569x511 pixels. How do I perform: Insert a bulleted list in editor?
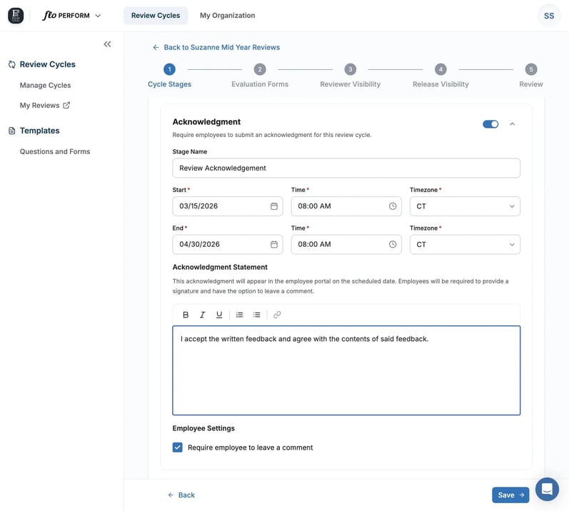point(256,315)
